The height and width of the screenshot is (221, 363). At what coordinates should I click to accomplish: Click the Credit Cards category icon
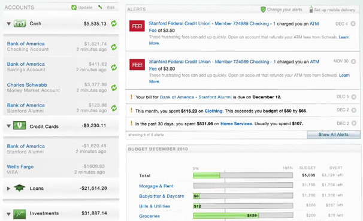19,125
